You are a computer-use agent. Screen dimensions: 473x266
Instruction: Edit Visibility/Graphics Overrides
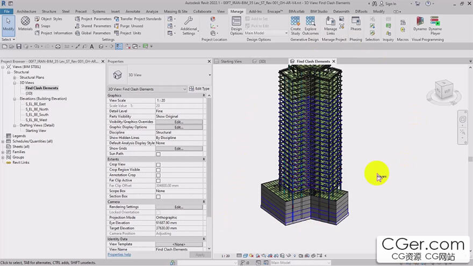click(179, 122)
